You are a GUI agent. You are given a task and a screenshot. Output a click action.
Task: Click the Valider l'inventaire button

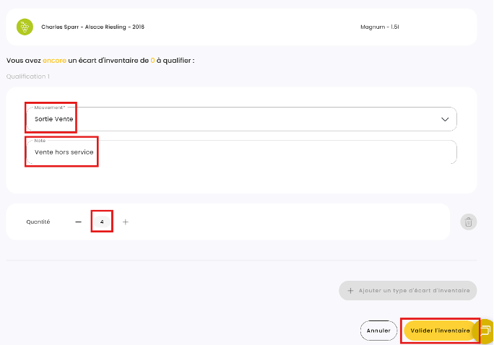(439, 331)
